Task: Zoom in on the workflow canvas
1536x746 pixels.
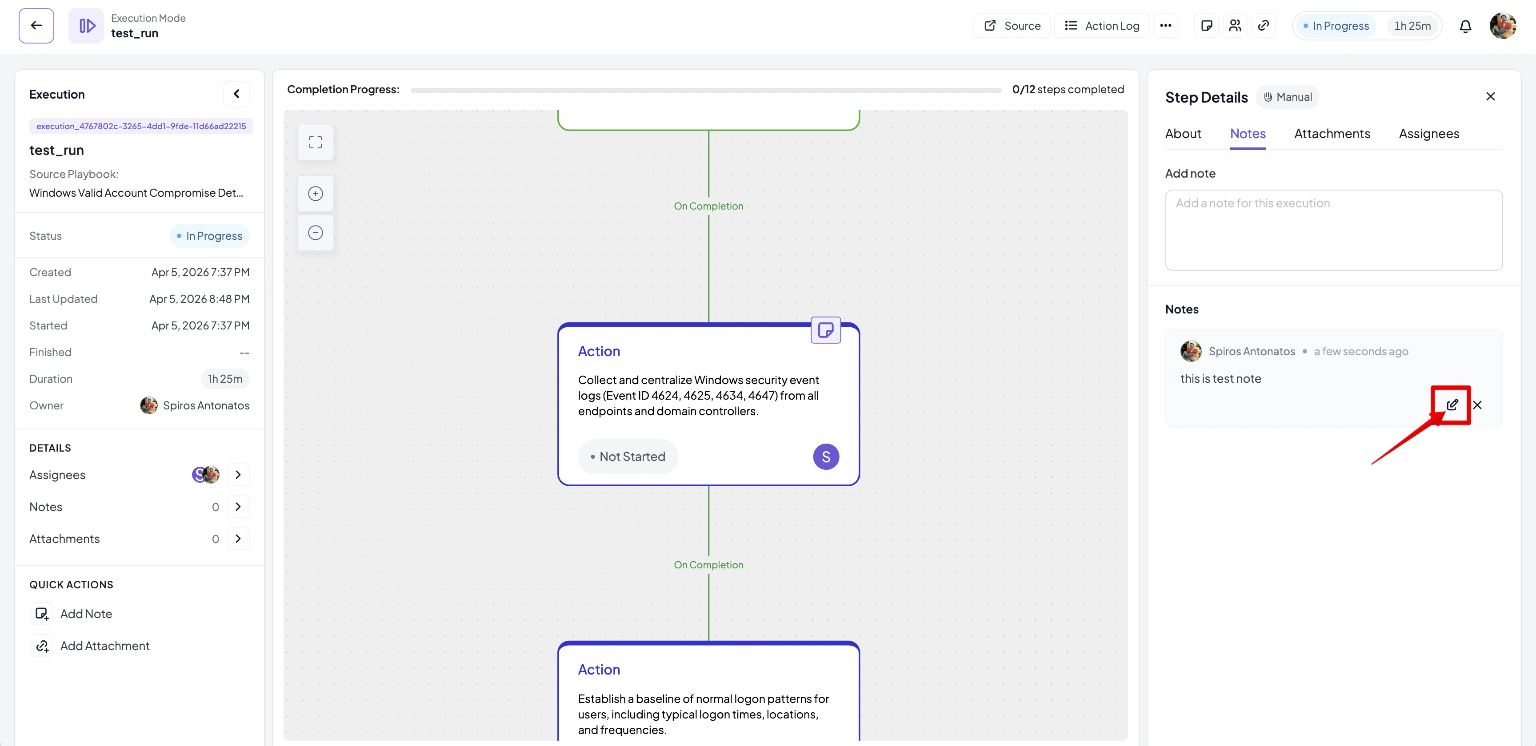Action: point(316,194)
